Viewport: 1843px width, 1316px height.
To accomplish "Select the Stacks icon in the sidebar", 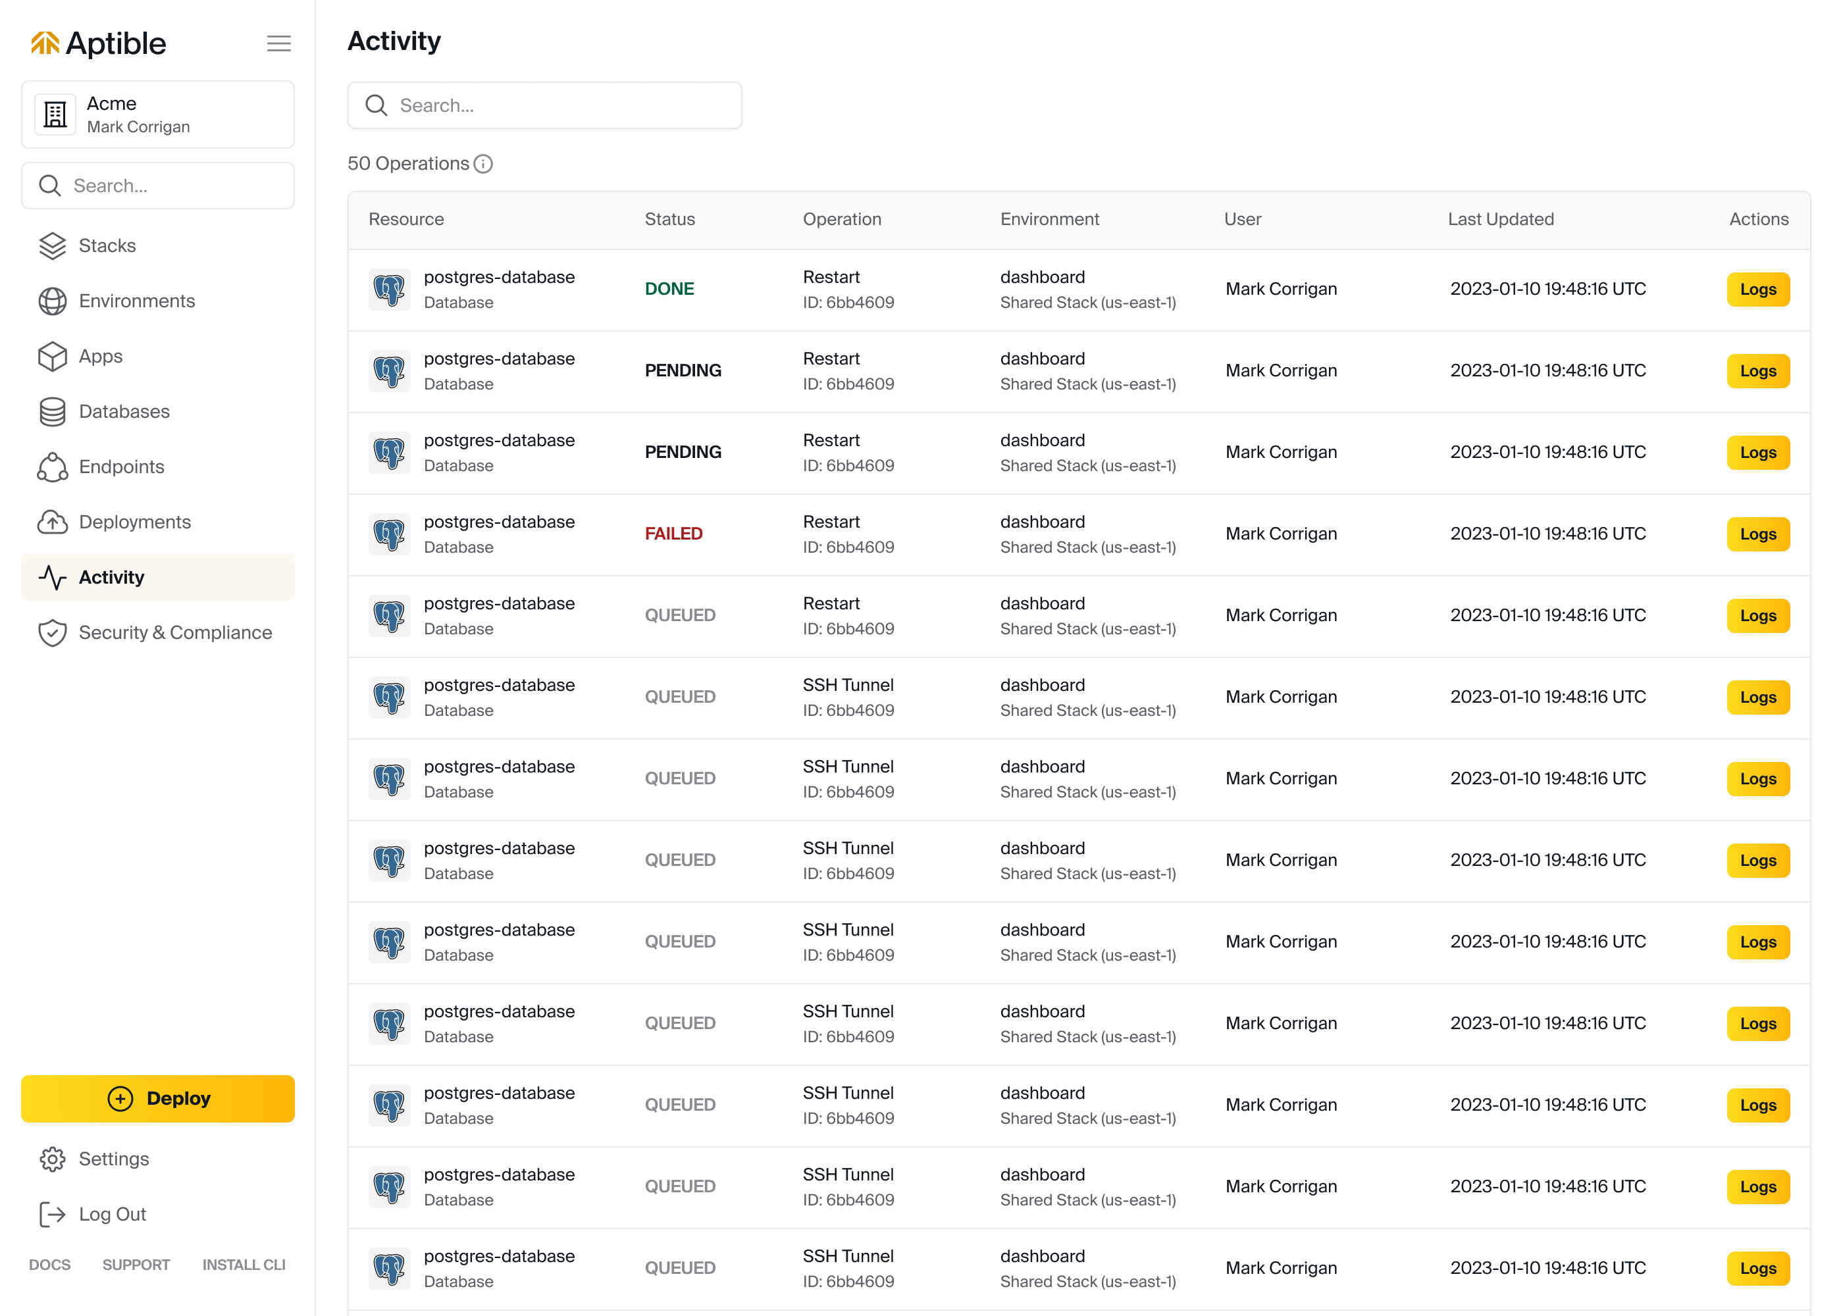I will [52, 245].
